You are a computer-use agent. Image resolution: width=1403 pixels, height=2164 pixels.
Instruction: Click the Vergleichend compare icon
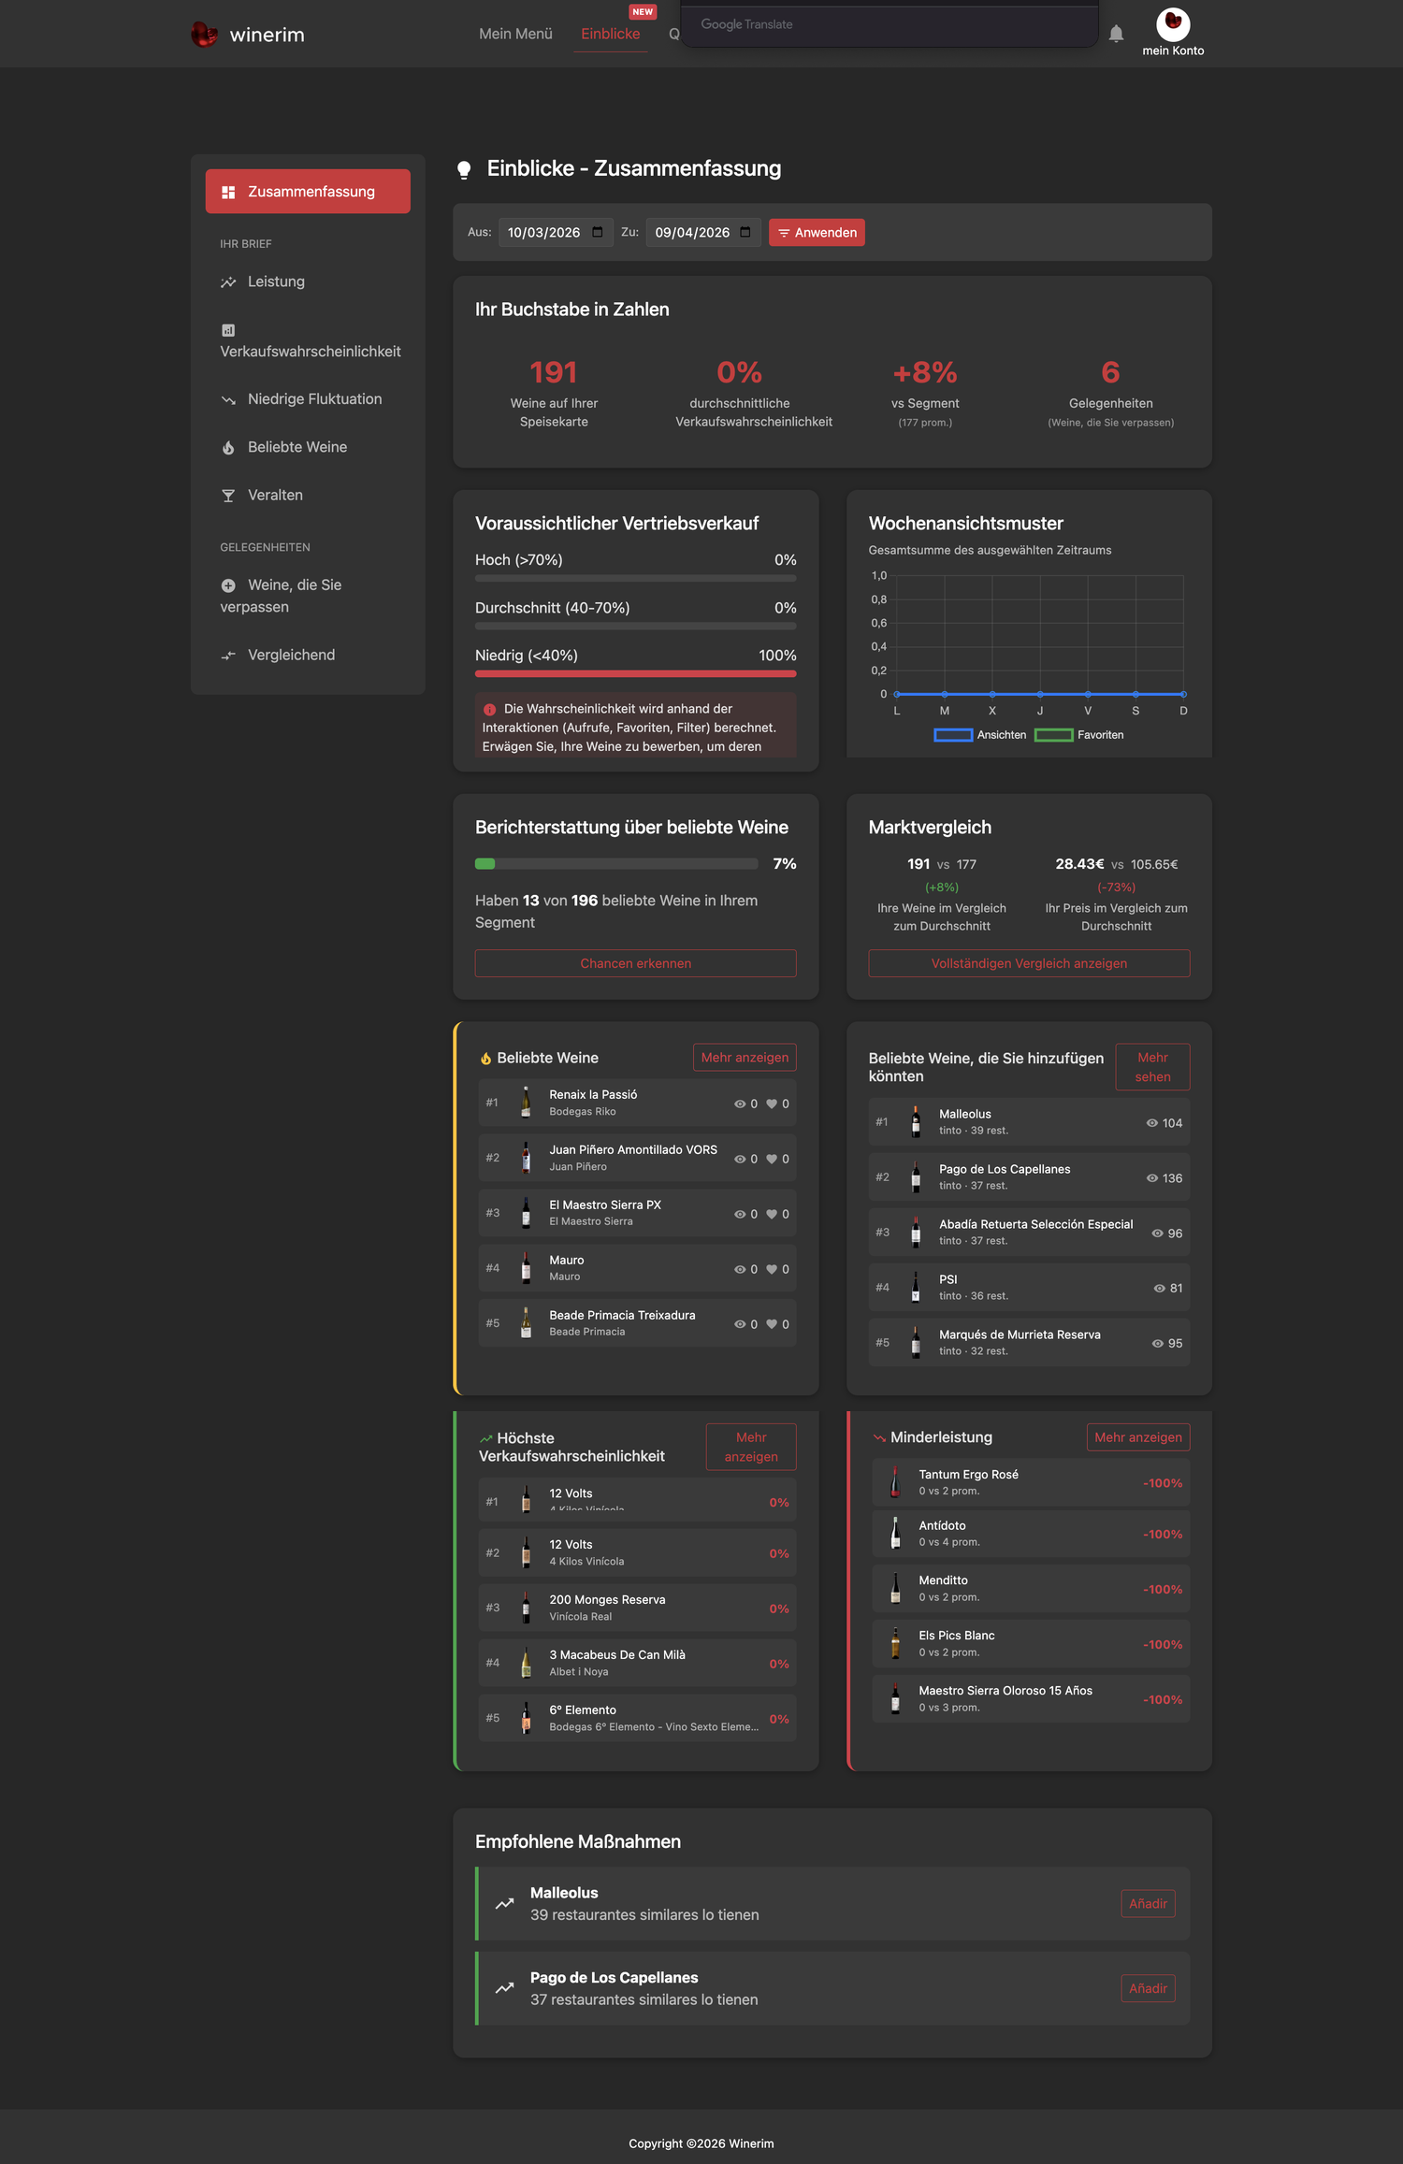(x=228, y=656)
